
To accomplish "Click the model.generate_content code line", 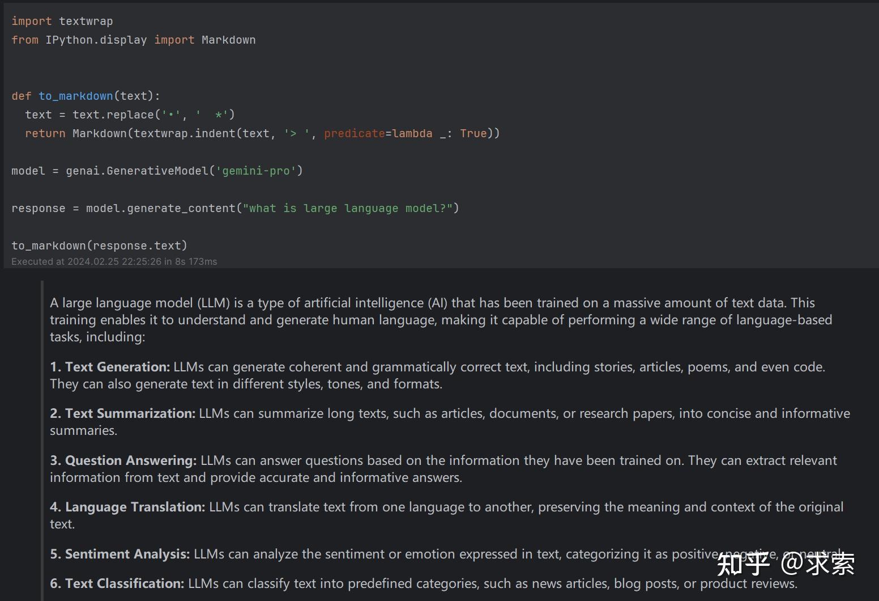I will coord(235,208).
